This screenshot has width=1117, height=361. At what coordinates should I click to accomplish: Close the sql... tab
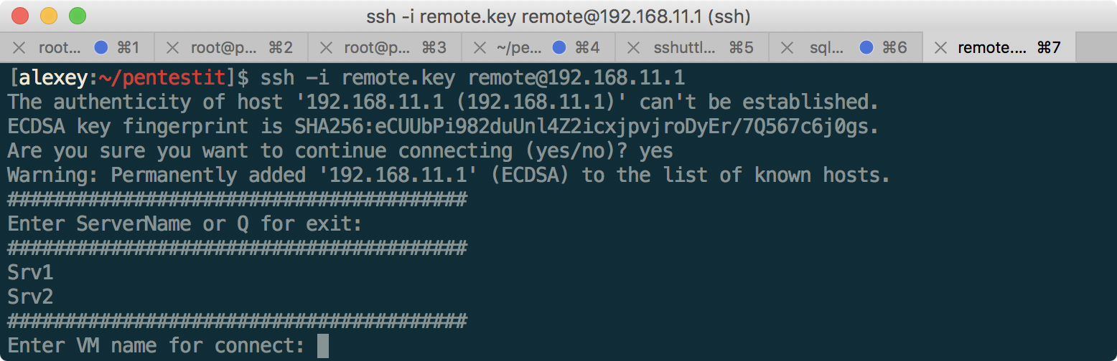coord(787,48)
